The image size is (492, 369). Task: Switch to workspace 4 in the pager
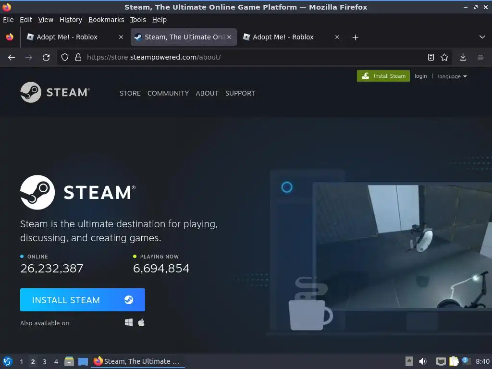[x=56, y=362]
